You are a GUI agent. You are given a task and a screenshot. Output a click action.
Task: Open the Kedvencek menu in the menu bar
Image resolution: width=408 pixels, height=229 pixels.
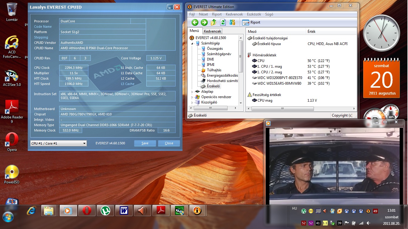234,14
